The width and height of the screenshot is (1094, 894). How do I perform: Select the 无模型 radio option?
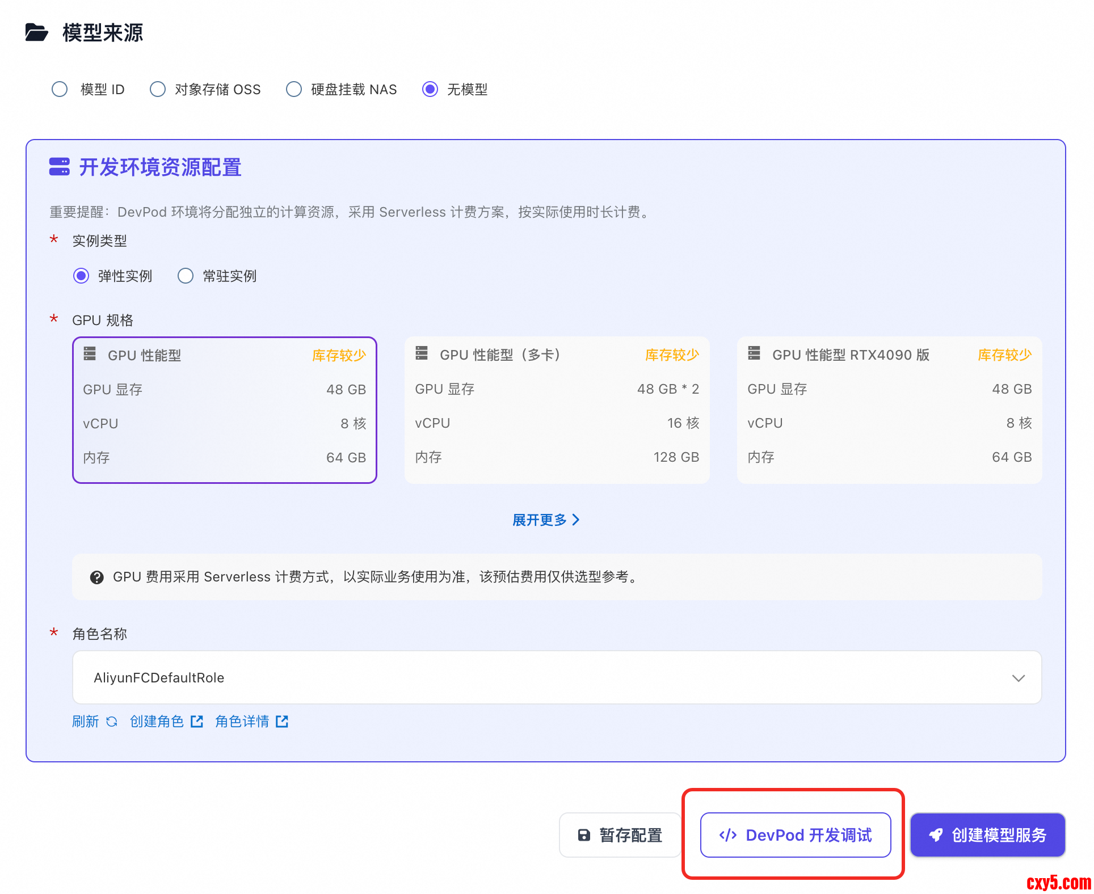(430, 90)
